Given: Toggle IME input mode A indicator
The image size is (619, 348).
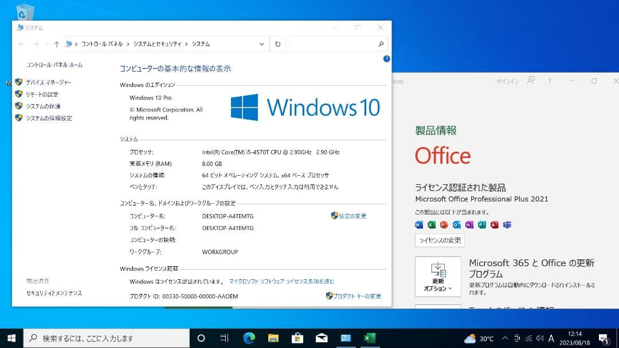Looking at the screenshot, I should pos(551,338).
